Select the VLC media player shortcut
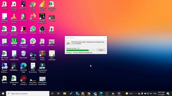Image resolution: width=172 pixels, height=96 pixels. (14, 18)
